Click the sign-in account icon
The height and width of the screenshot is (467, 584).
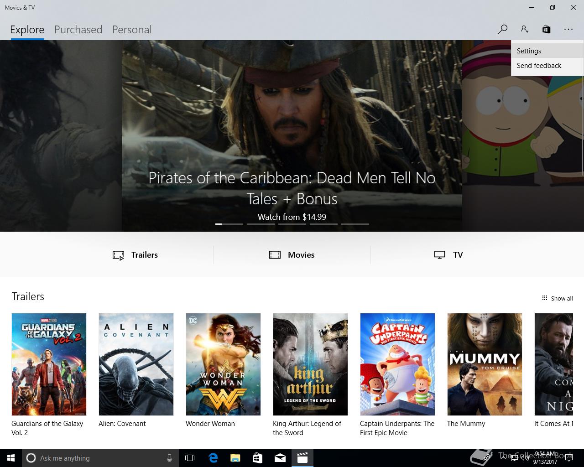pyautogui.click(x=524, y=29)
